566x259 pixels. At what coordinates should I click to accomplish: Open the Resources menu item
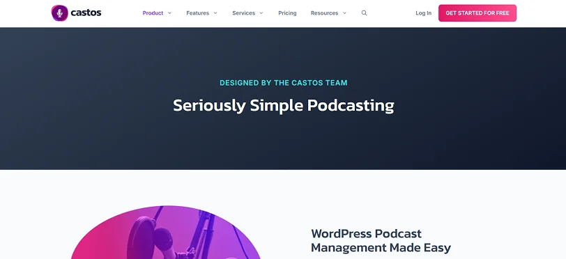pyautogui.click(x=325, y=13)
